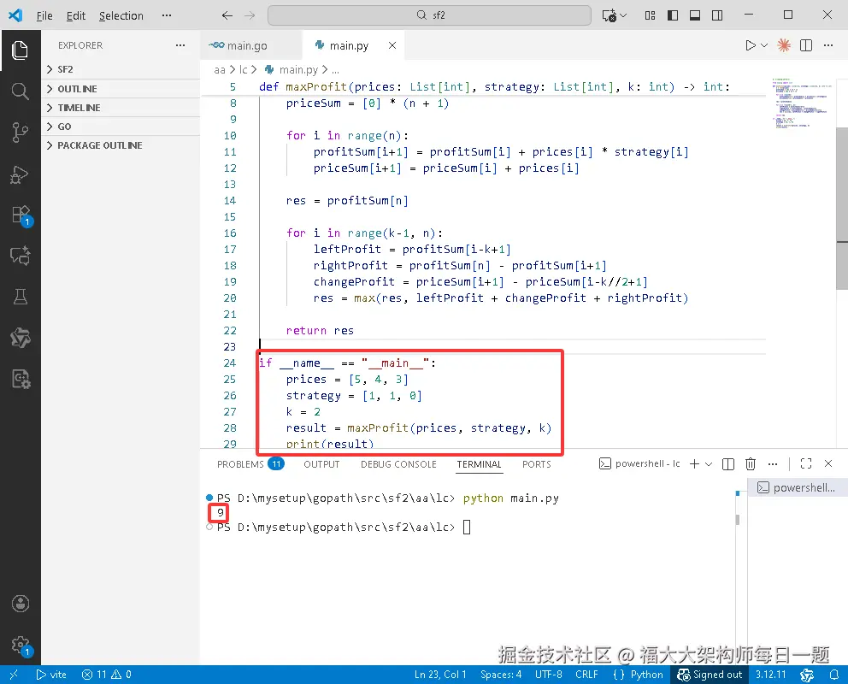Screen dimensions: 848x684
Task: Open the File menu
Action: pyautogui.click(x=44, y=15)
